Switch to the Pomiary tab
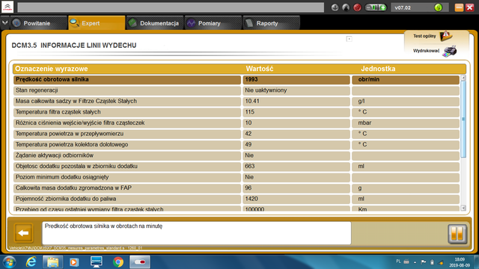This screenshot has height=269, width=479. 213,23
